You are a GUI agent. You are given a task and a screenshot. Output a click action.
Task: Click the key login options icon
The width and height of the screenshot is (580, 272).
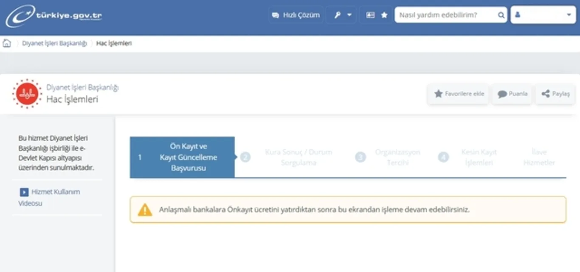click(338, 15)
